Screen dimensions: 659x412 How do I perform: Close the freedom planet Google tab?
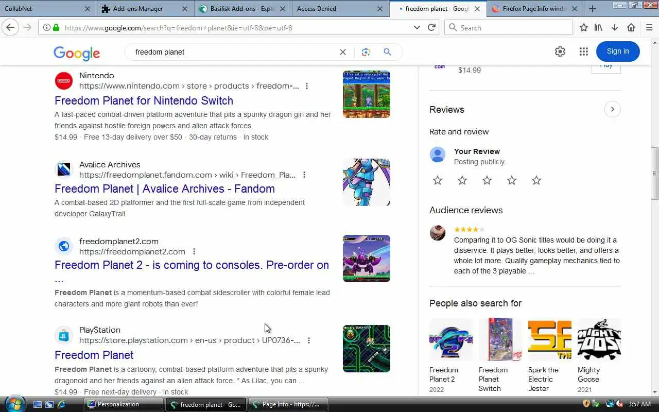(x=477, y=9)
